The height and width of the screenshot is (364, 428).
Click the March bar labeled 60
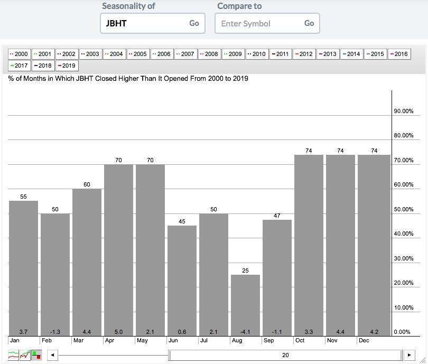[87, 263]
